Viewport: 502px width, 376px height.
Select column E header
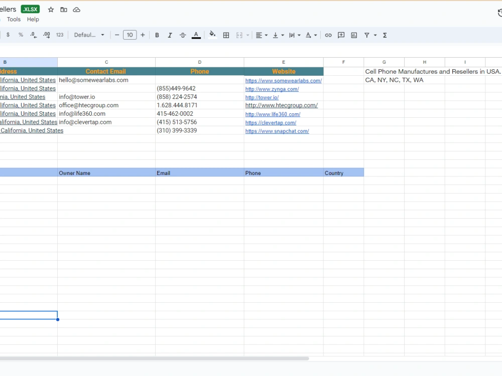[x=284, y=62]
